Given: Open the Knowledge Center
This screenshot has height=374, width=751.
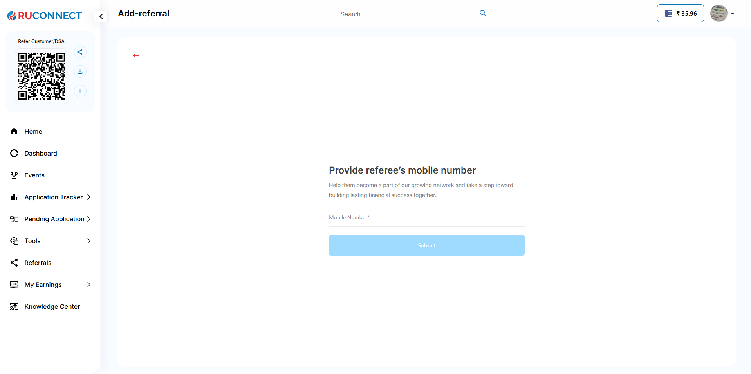Looking at the screenshot, I should coord(52,306).
